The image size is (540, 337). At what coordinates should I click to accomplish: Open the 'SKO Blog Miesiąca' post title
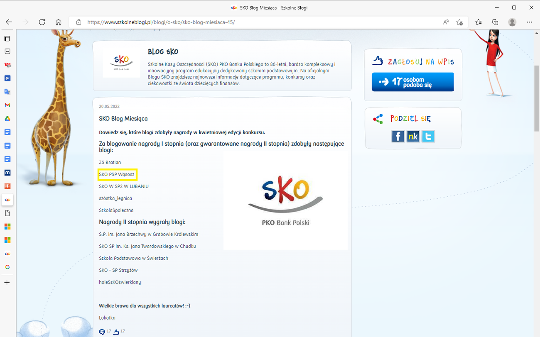click(123, 119)
